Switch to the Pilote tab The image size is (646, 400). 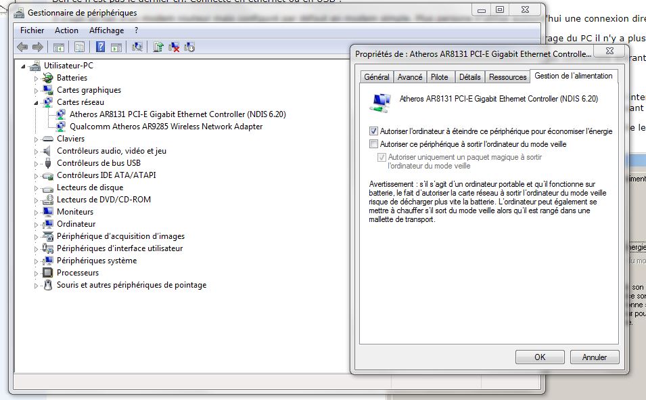(439, 77)
